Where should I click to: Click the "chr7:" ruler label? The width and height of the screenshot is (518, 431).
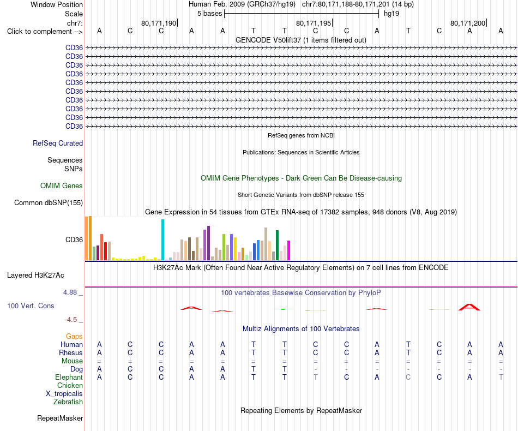[75, 23]
